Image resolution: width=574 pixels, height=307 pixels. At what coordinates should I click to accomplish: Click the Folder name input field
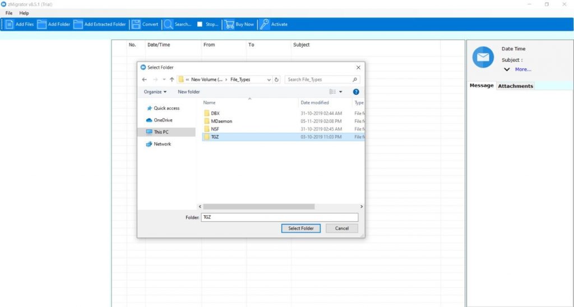pyautogui.click(x=280, y=217)
